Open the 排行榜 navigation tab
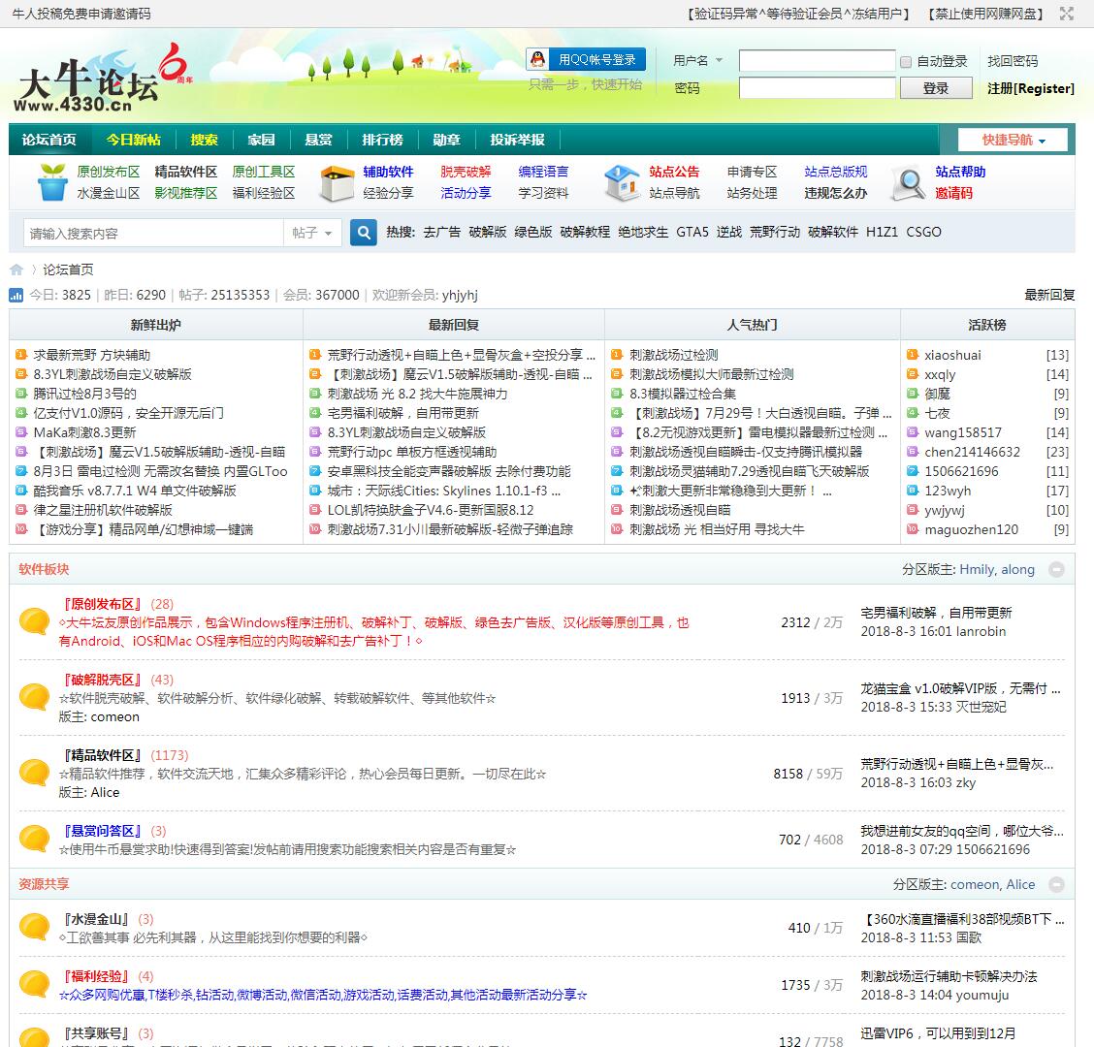Viewport: 1094px width, 1047px height. click(382, 140)
